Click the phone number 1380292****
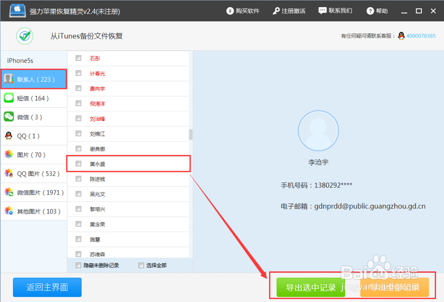This screenshot has height=302, width=444. point(333,185)
